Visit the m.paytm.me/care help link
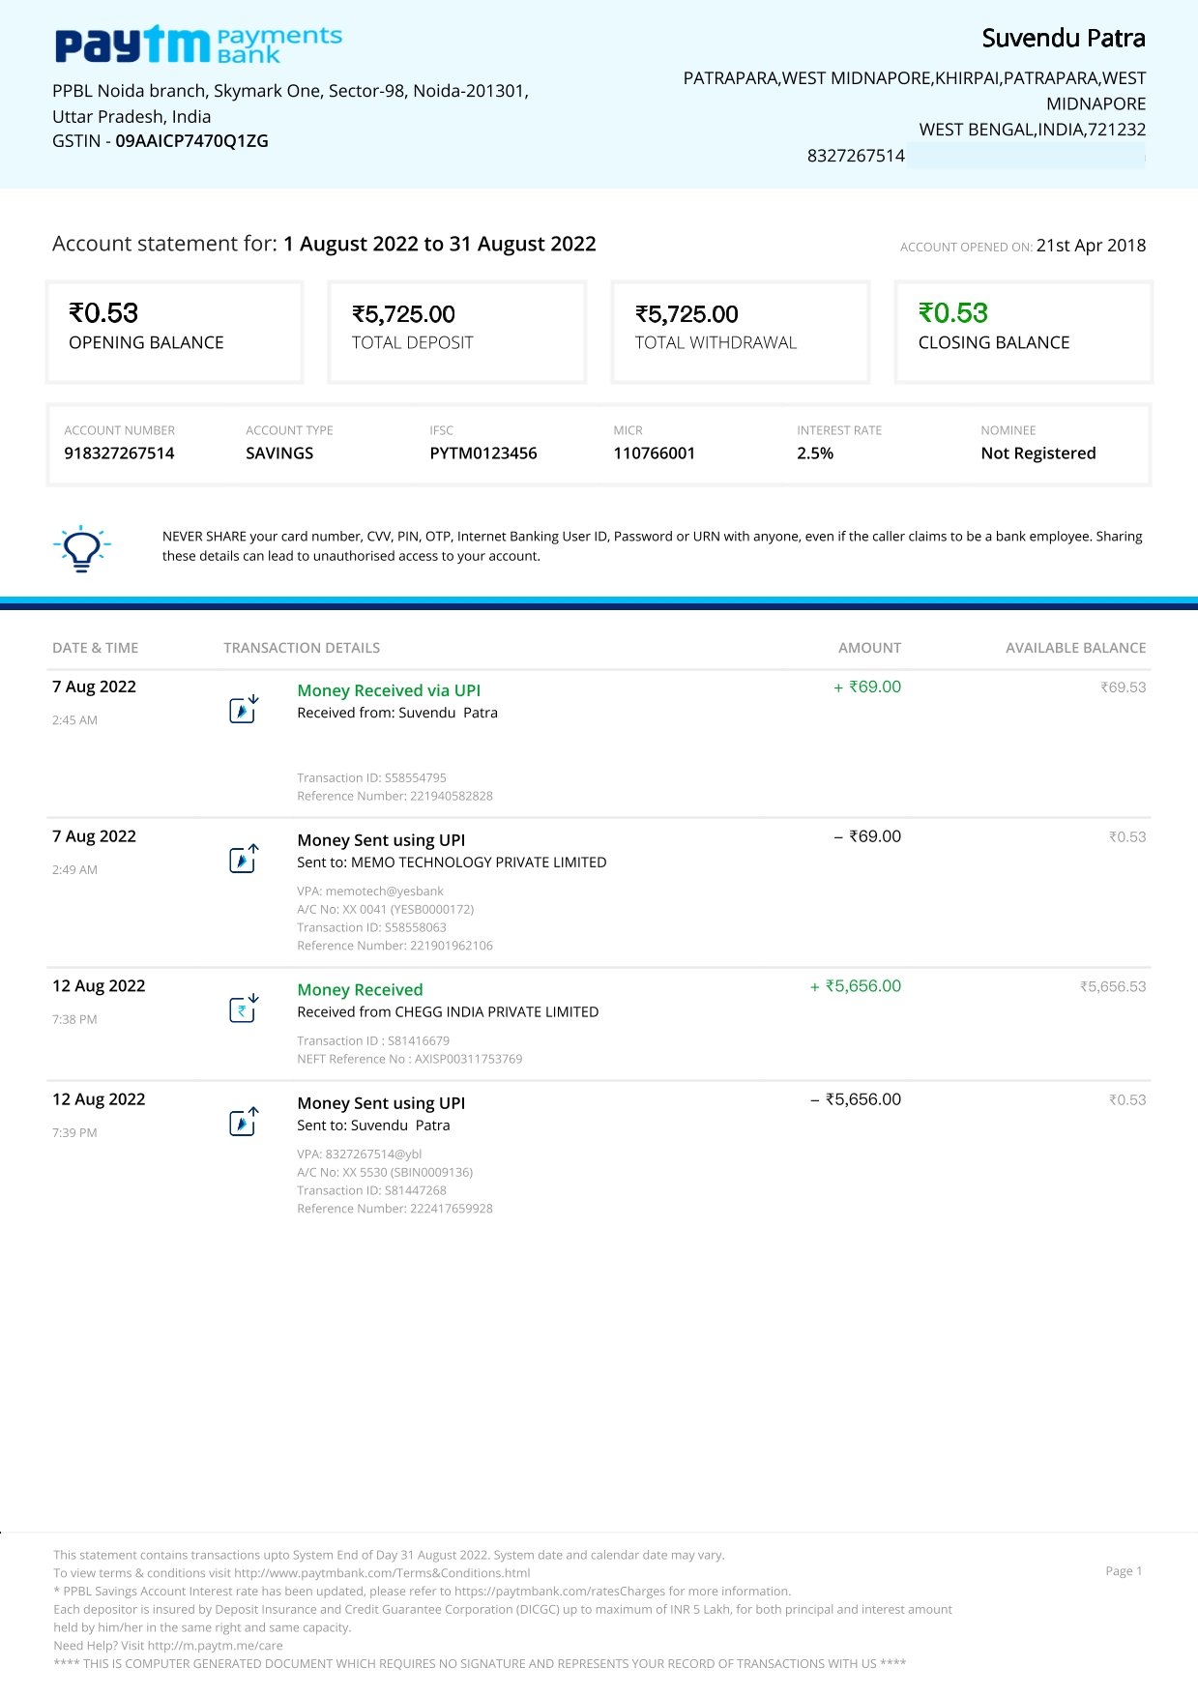 point(215,1646)
